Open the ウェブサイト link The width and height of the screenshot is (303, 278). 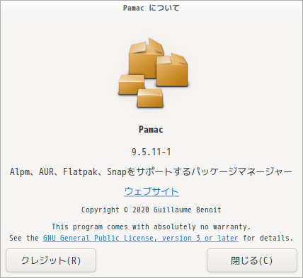click(x=151, y=191)
